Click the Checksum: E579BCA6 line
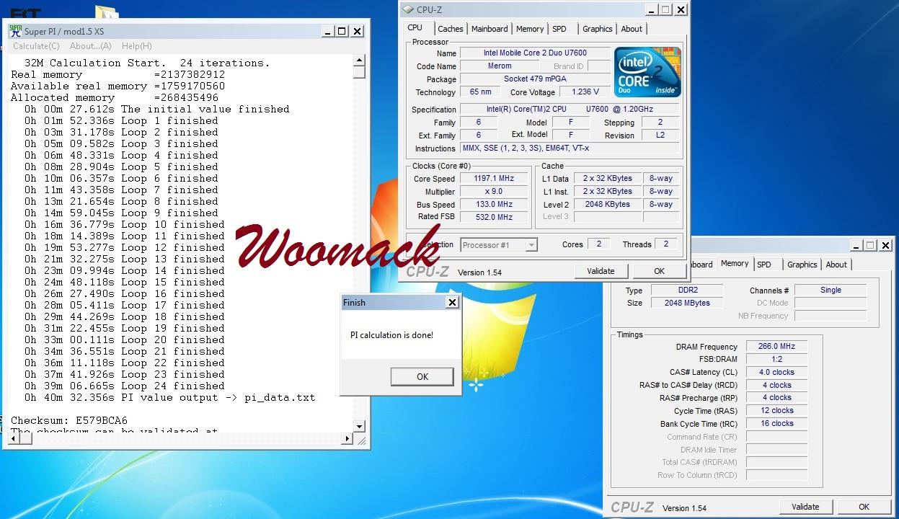The height and width of the screenshot is (519, 899). [69, 421]
